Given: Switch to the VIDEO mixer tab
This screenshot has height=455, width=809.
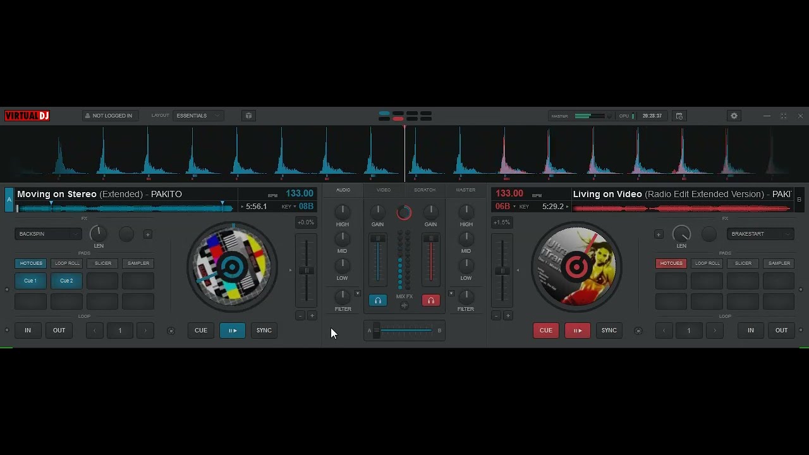Looking at the screenshot, I should (384, 190).
